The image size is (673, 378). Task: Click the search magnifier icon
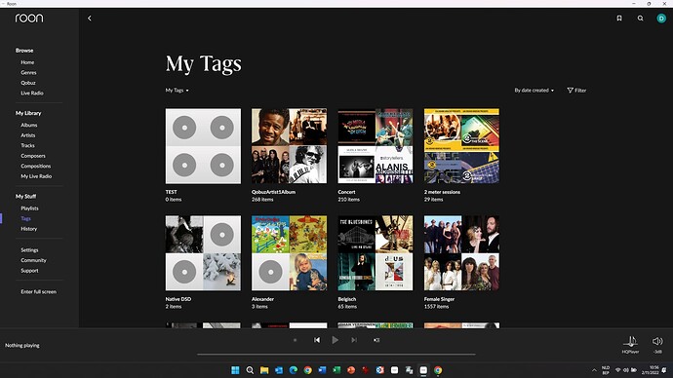(640, 18)
